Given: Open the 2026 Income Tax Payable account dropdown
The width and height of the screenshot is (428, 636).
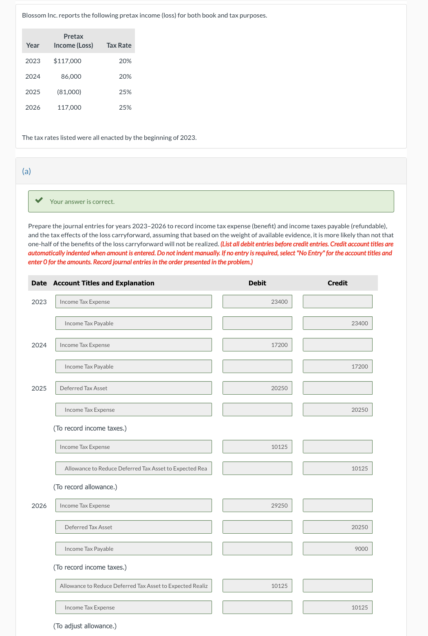Looking at the screenshot, I should tap(133, 548).
